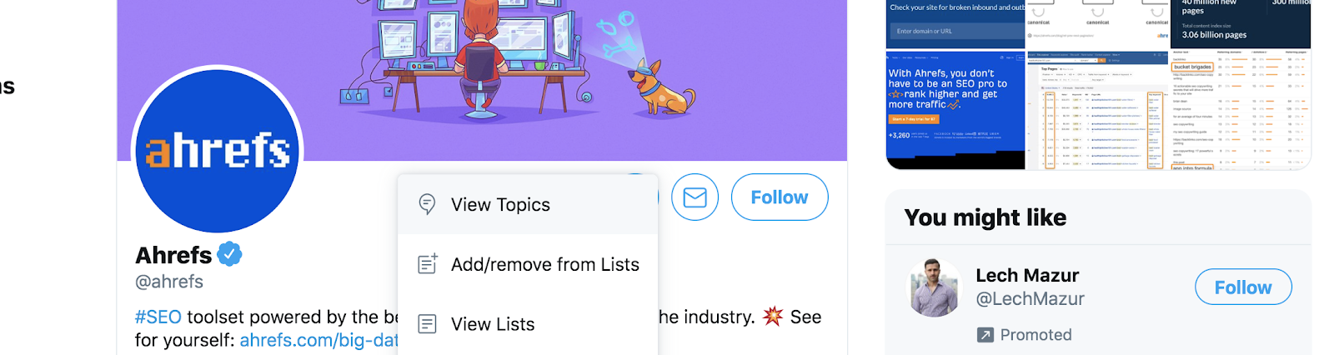The height and width of the screenshot is (355, 1334).
Task: Open the @LechMazur handle link
Action: 1030,299
